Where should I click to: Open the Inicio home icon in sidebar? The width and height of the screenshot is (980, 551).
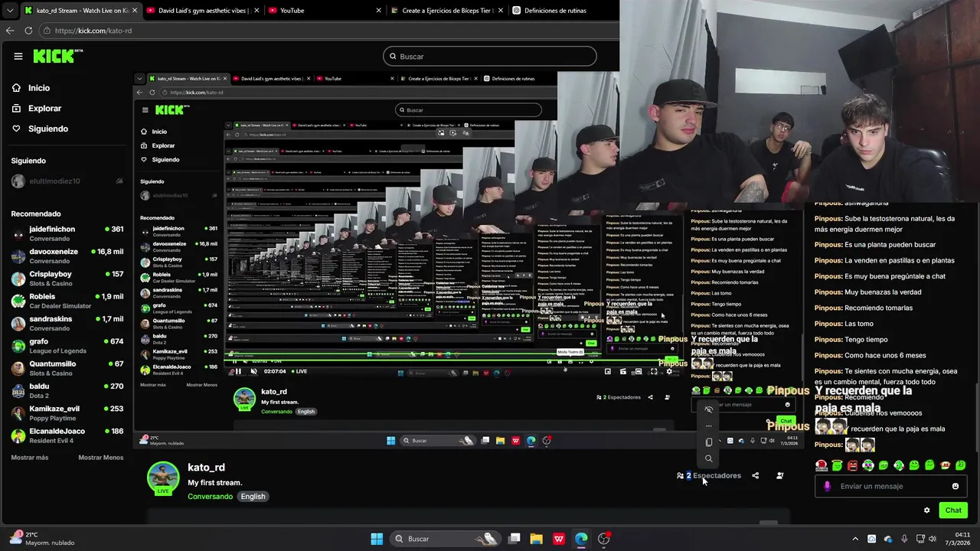pyautogui.click(x=16, y=88)
